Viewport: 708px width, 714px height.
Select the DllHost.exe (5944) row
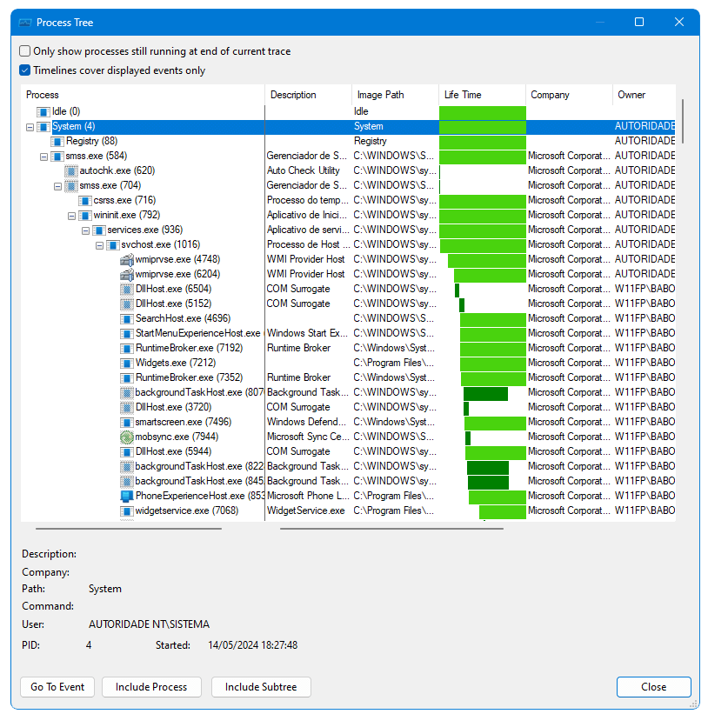point(348,451)
